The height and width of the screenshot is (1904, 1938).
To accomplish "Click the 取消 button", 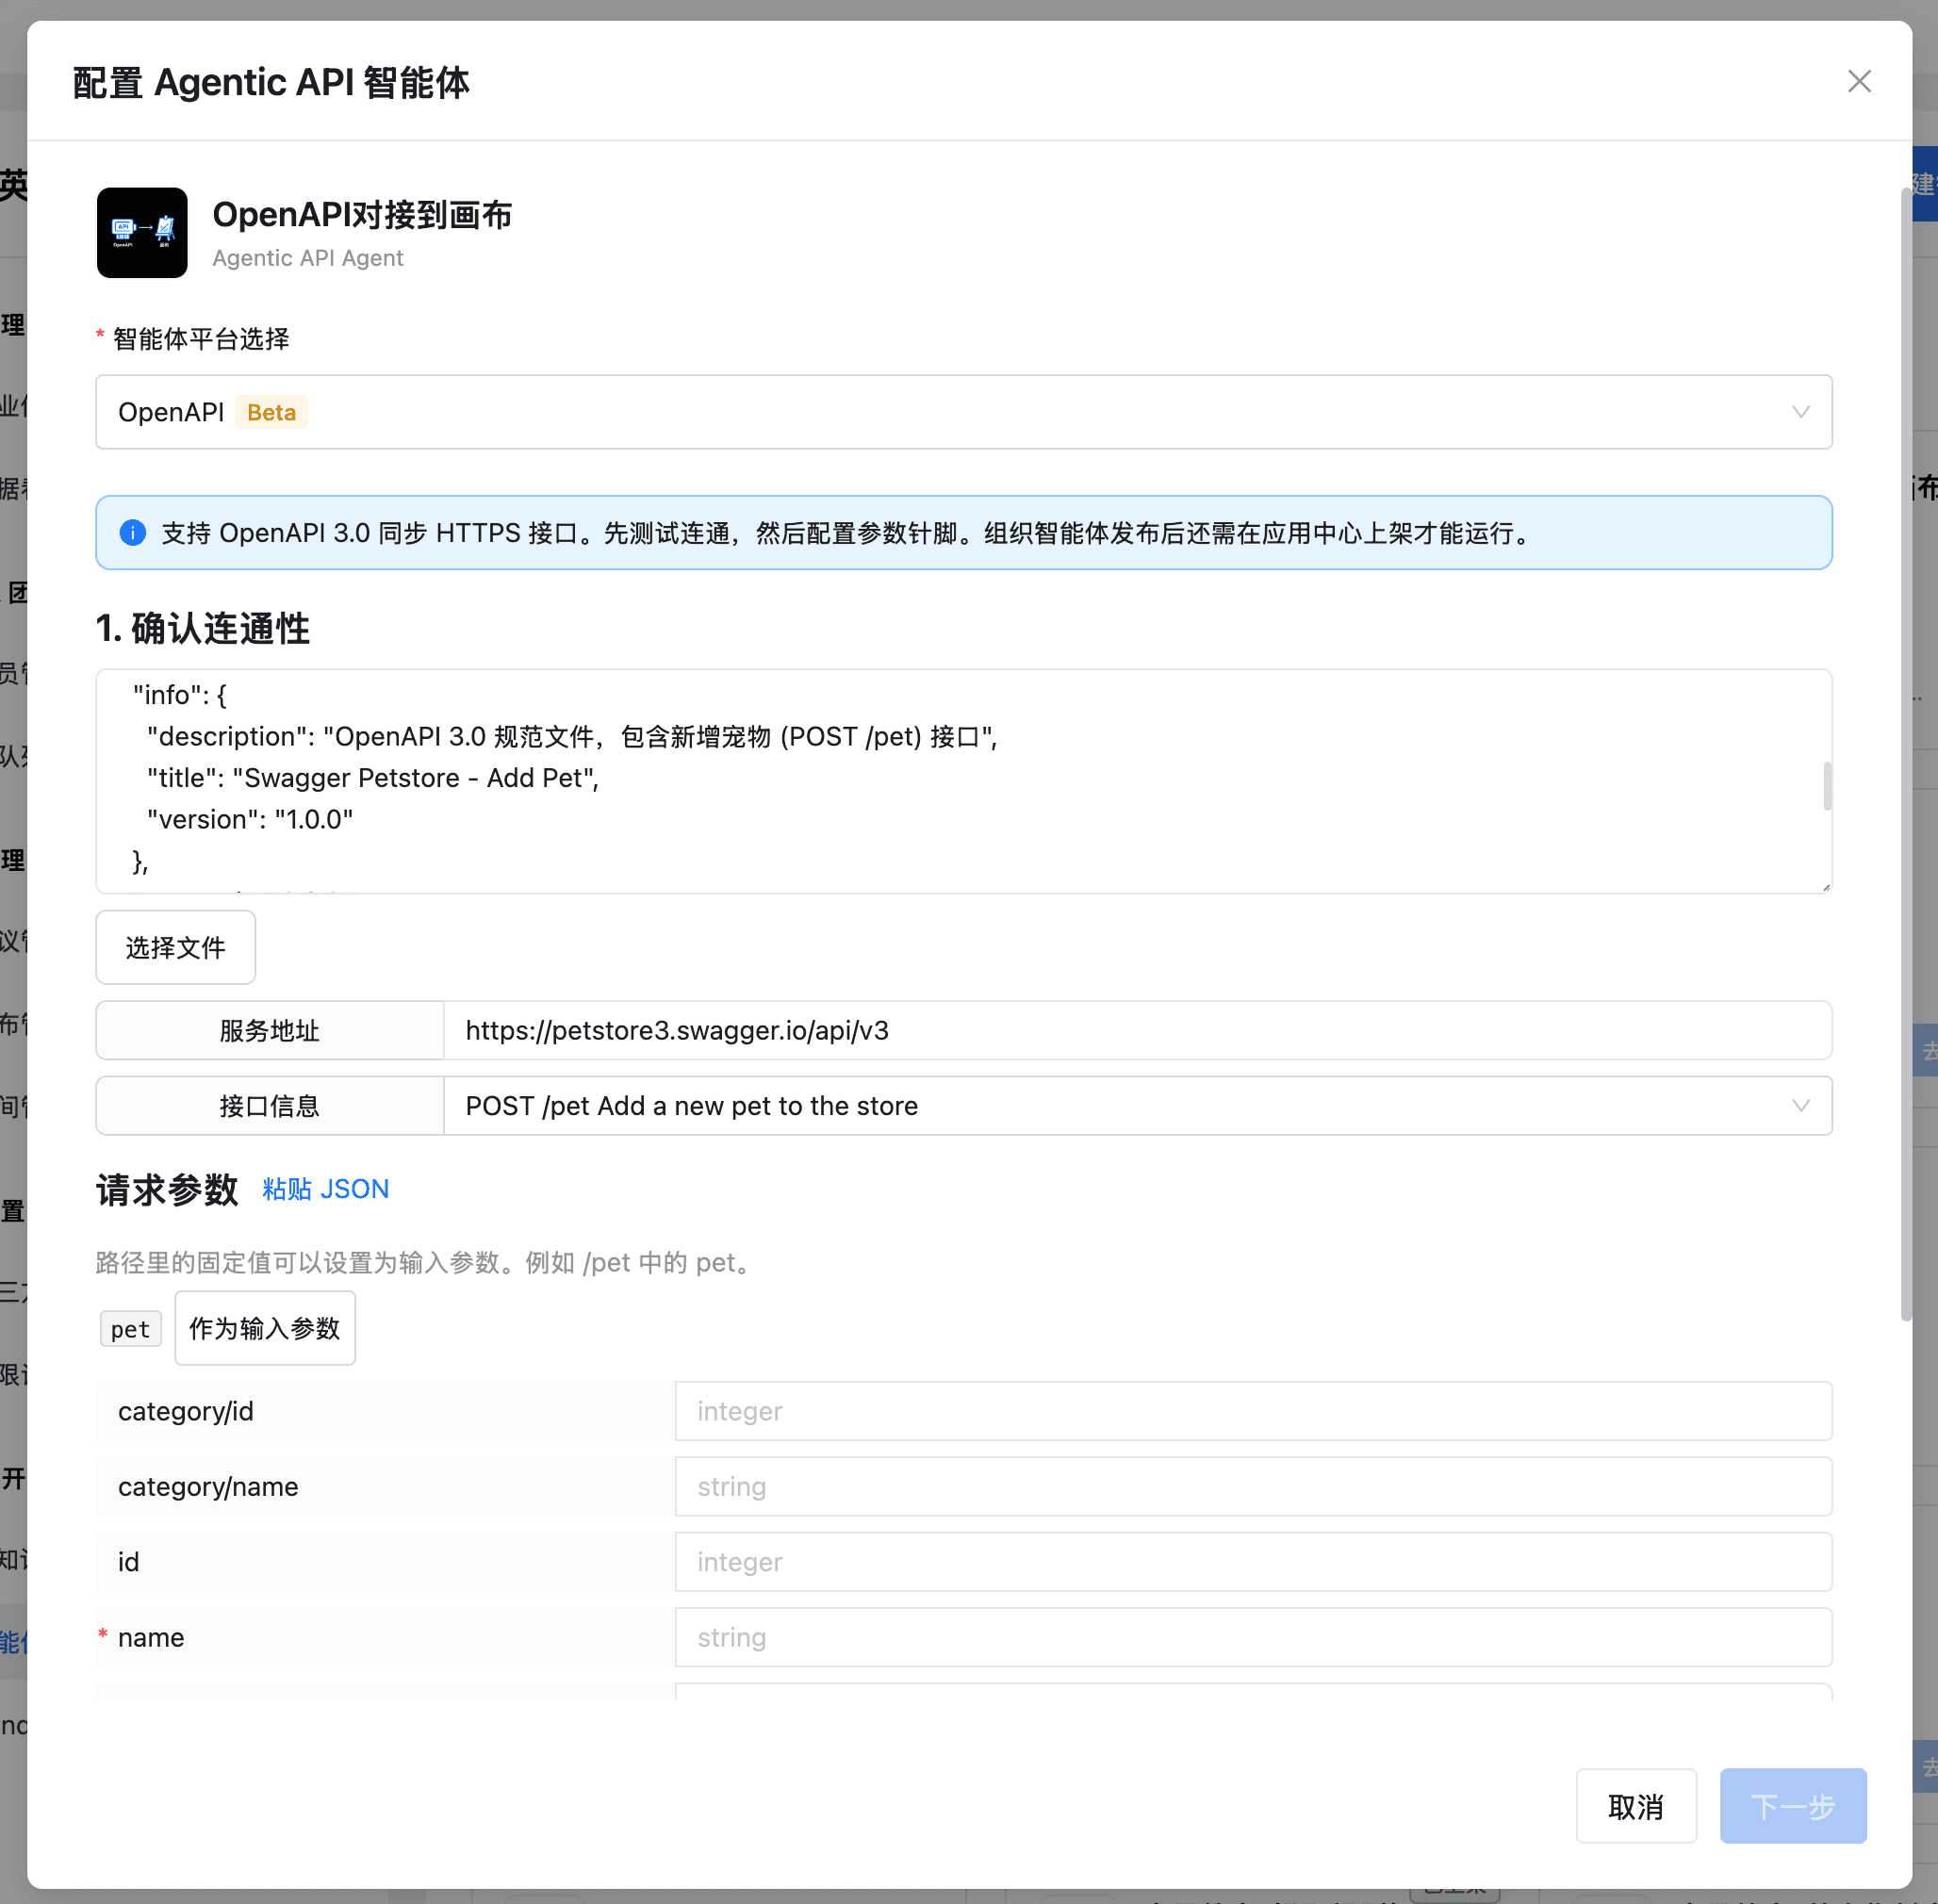I will pyautogui.click(x=1636, y=1806).
